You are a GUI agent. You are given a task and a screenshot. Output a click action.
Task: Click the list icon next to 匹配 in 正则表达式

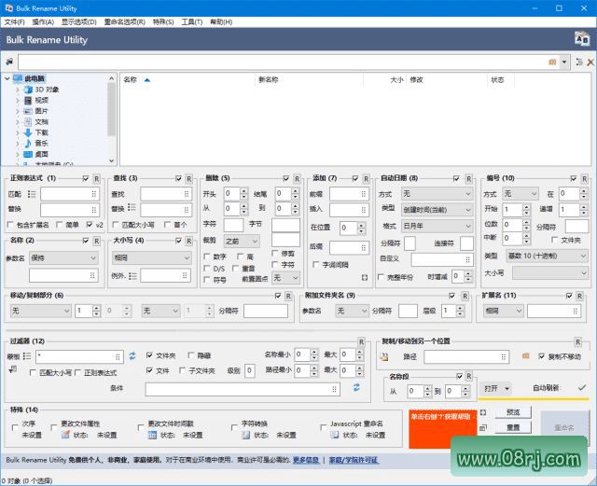click(x=32, y=194)
